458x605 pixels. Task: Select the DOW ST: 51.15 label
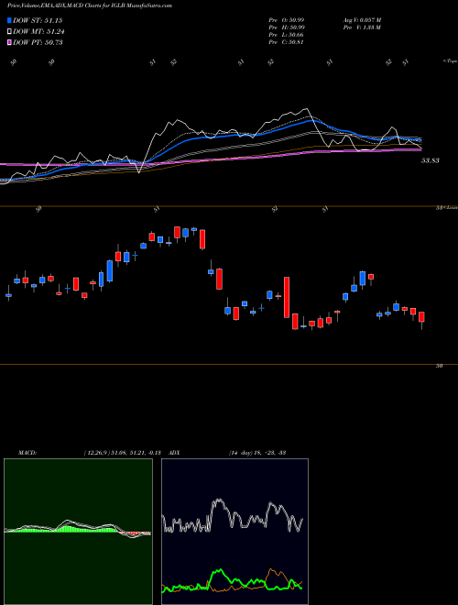tap(38, 20)
